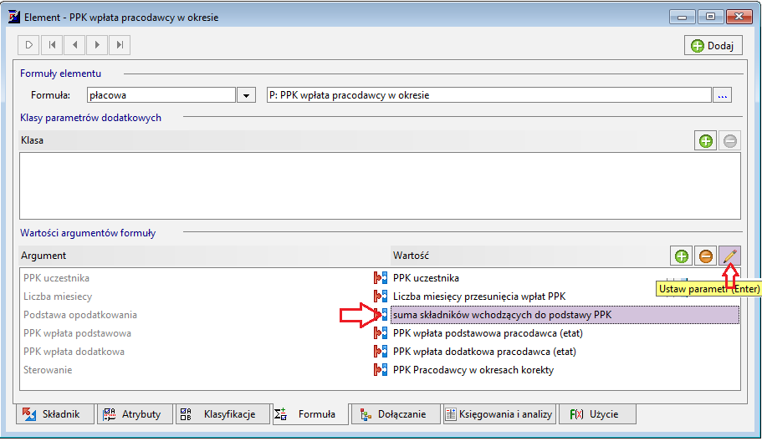762x441 pixels.
Task: Click icon beside PPK Pracodawcy w okresach korekty
Action: 381,370
